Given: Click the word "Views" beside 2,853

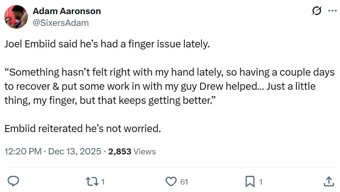Looking at the screenshot, I should (144, 151).
